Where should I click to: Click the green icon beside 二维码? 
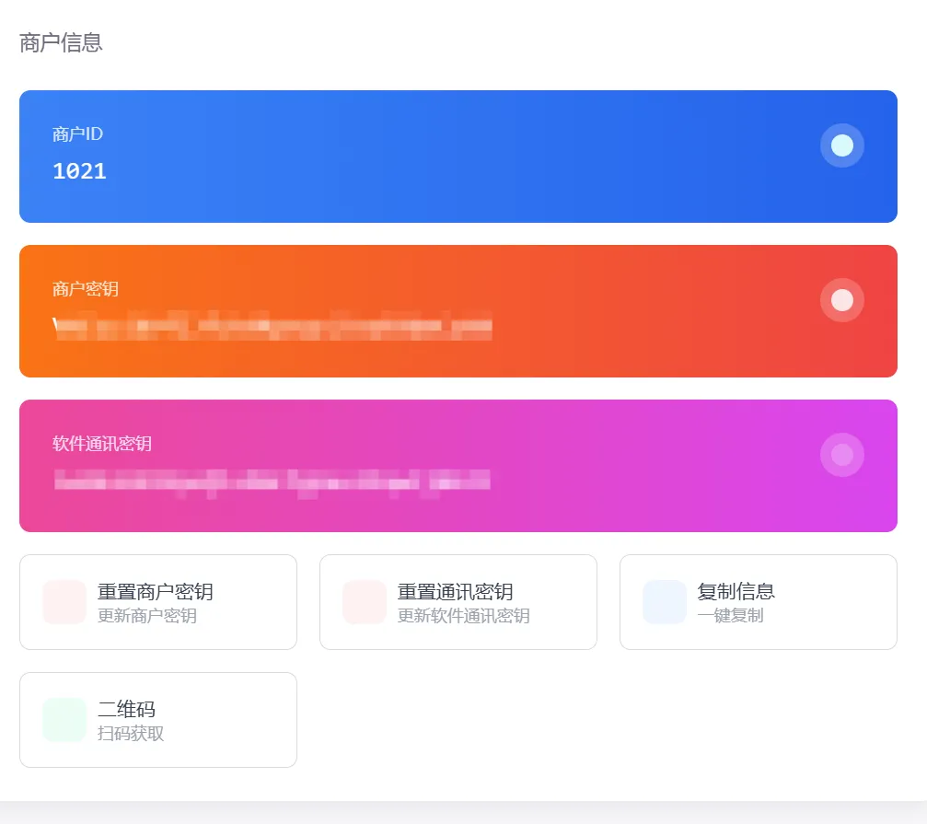(x=64, y=720)
